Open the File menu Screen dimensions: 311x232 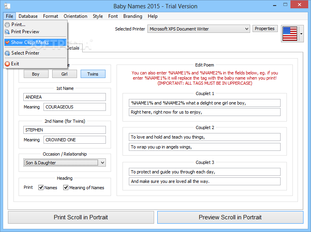point(9,16)
